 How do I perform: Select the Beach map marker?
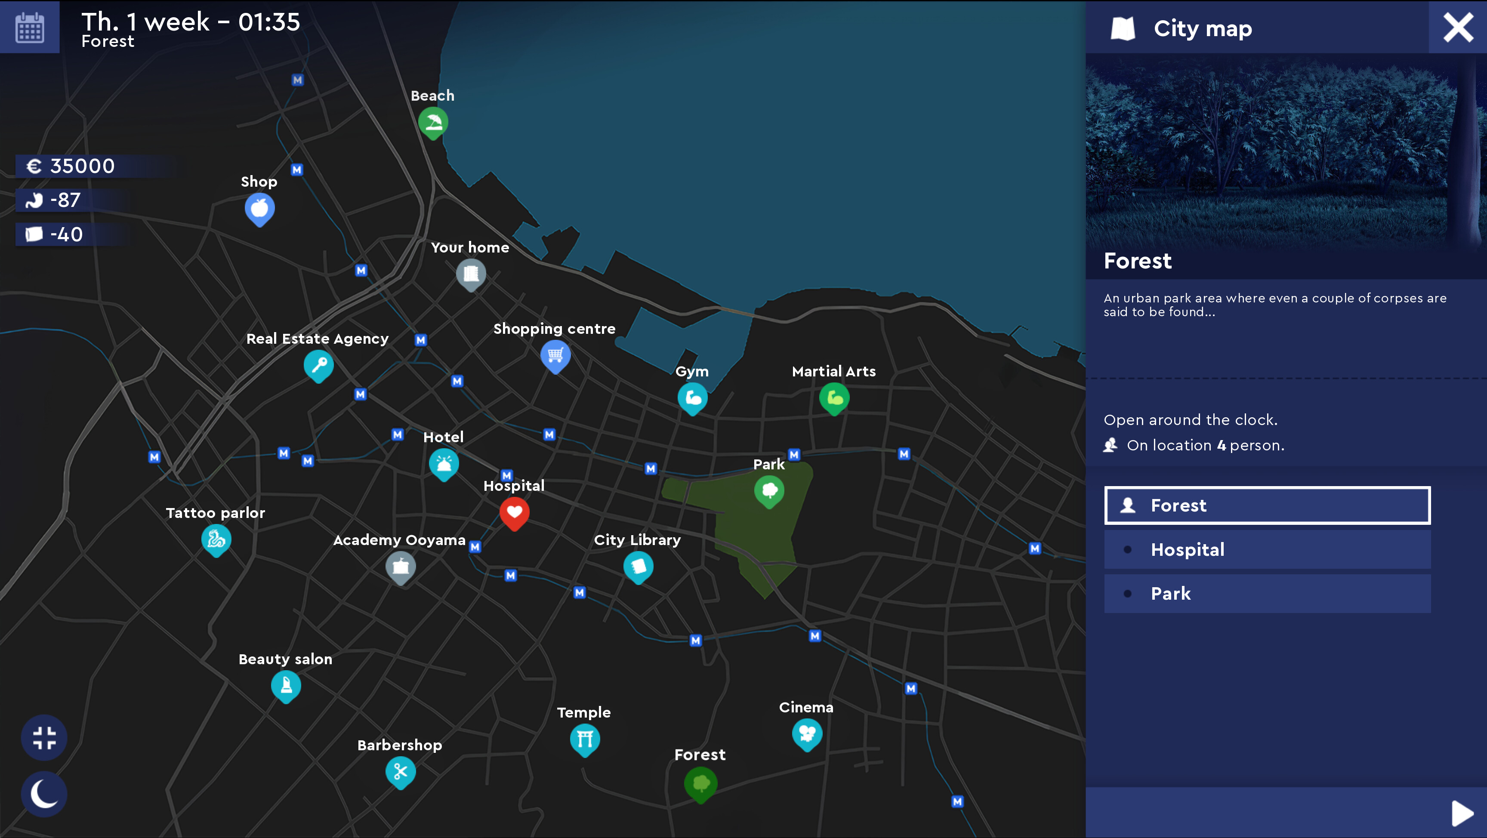pos(433,123)
